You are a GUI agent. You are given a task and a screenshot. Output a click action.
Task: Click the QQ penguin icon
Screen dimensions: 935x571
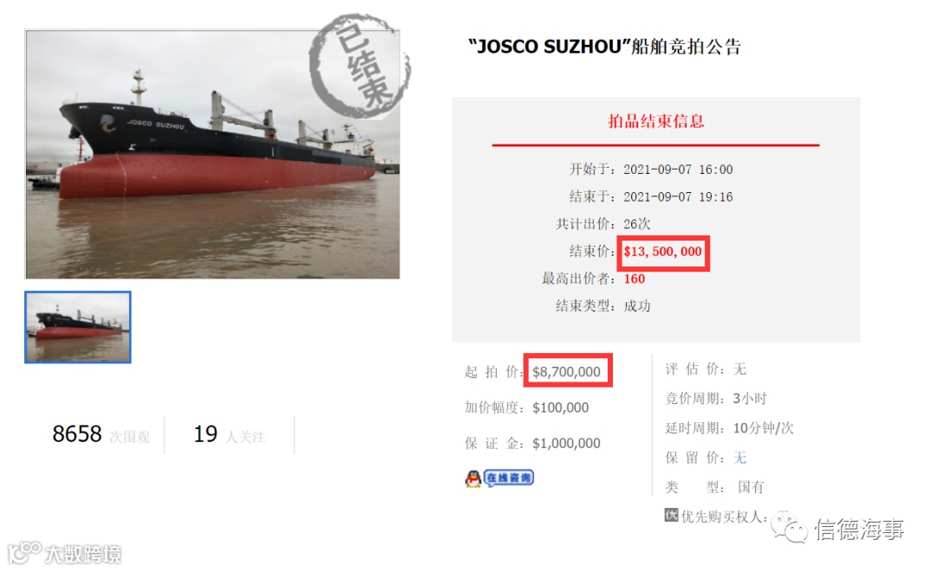pos(473,478)
